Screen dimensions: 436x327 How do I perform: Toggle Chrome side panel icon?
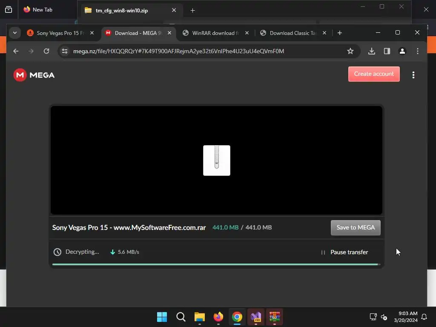[x=387, y=51]
